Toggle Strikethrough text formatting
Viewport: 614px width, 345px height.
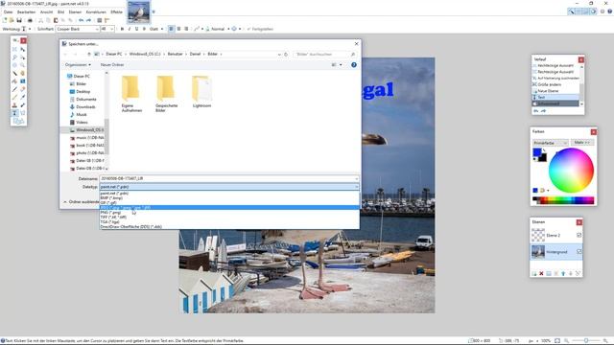[144, 29]
